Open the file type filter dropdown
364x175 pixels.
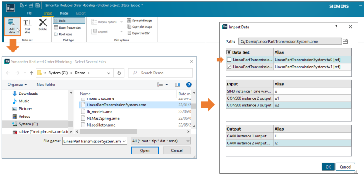[x=161, y=141]
